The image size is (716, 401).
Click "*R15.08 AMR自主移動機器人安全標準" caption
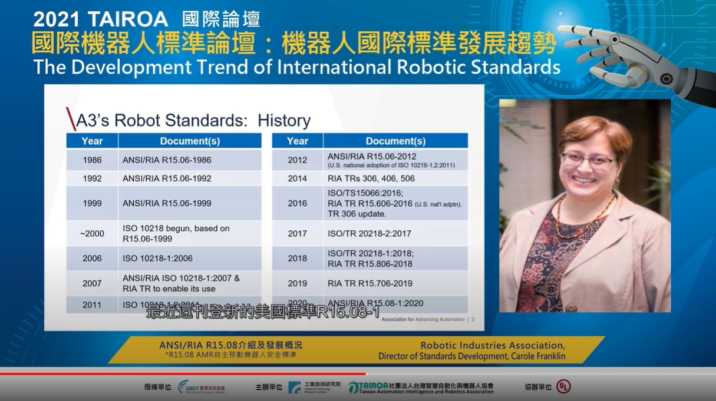(231, 355)
